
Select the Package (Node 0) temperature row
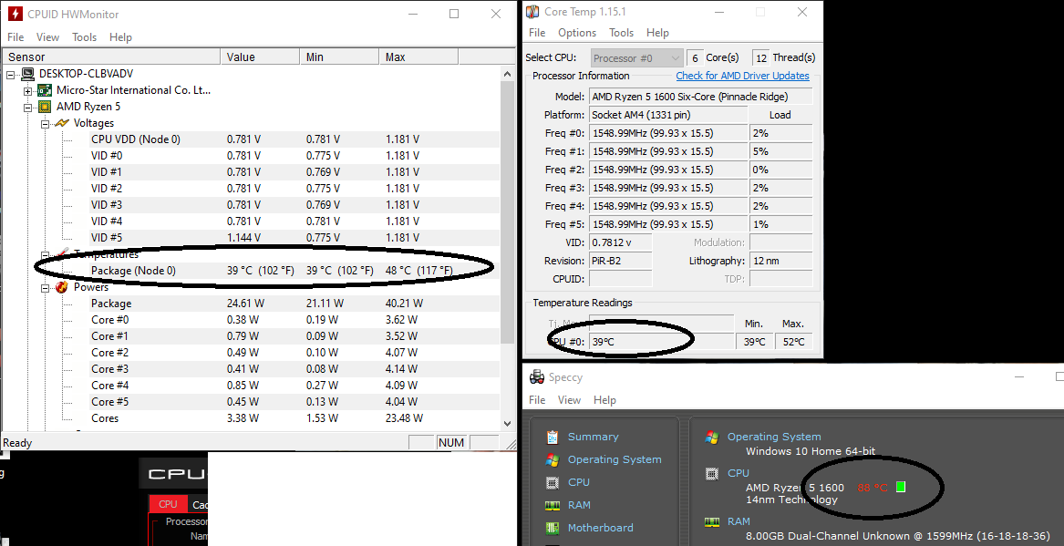pyautogui.click(x=294, y=271)
